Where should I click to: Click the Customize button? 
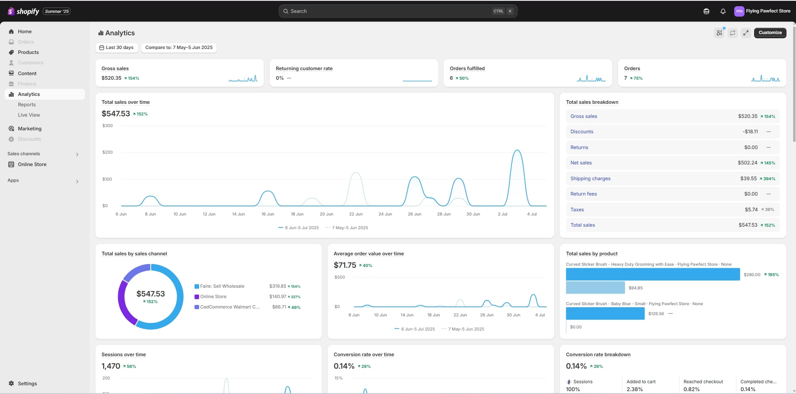tap(770, 33)
